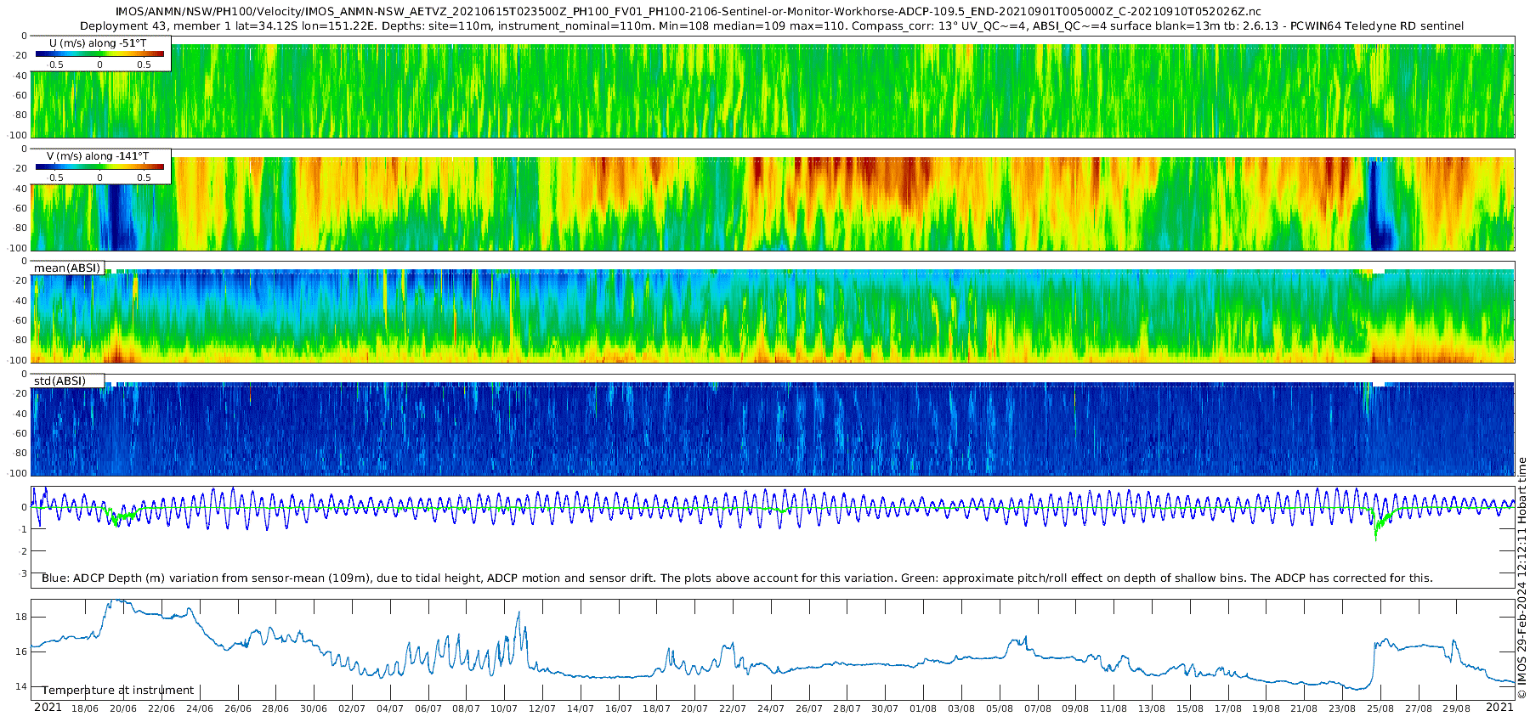Select the mean(ABSI) panel label
Viewport: 1530px width, 722px height.
click(x=68, y=268)
